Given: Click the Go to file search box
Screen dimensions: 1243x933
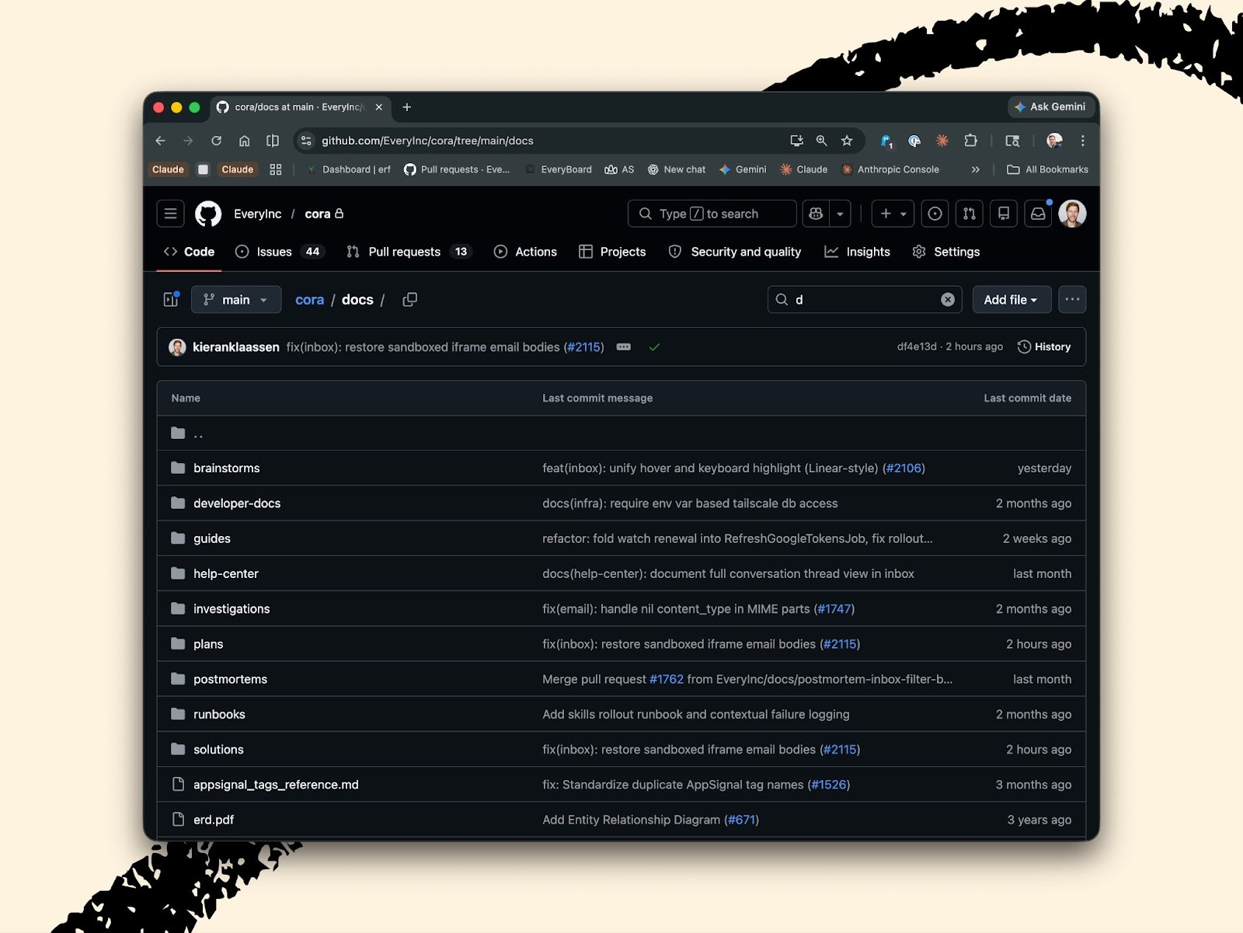Looking at the screenshot, I should (864, 299).
